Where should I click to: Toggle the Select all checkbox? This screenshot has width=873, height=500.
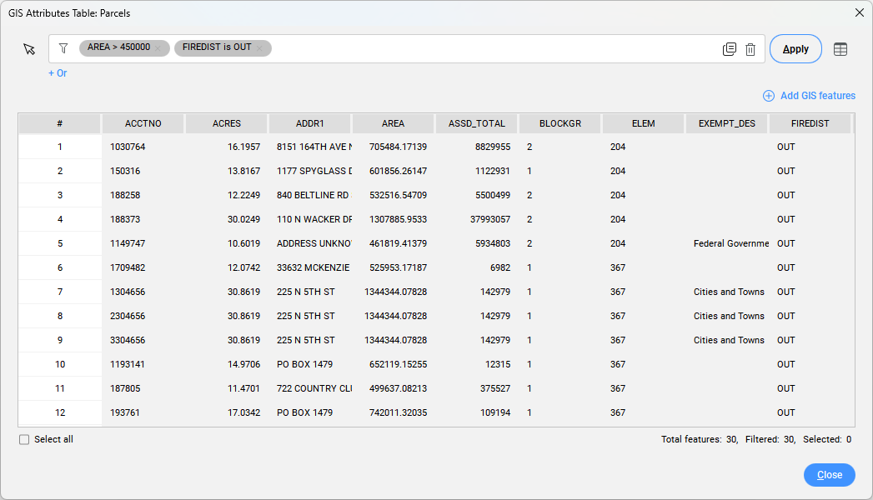[x=24, y=439]
